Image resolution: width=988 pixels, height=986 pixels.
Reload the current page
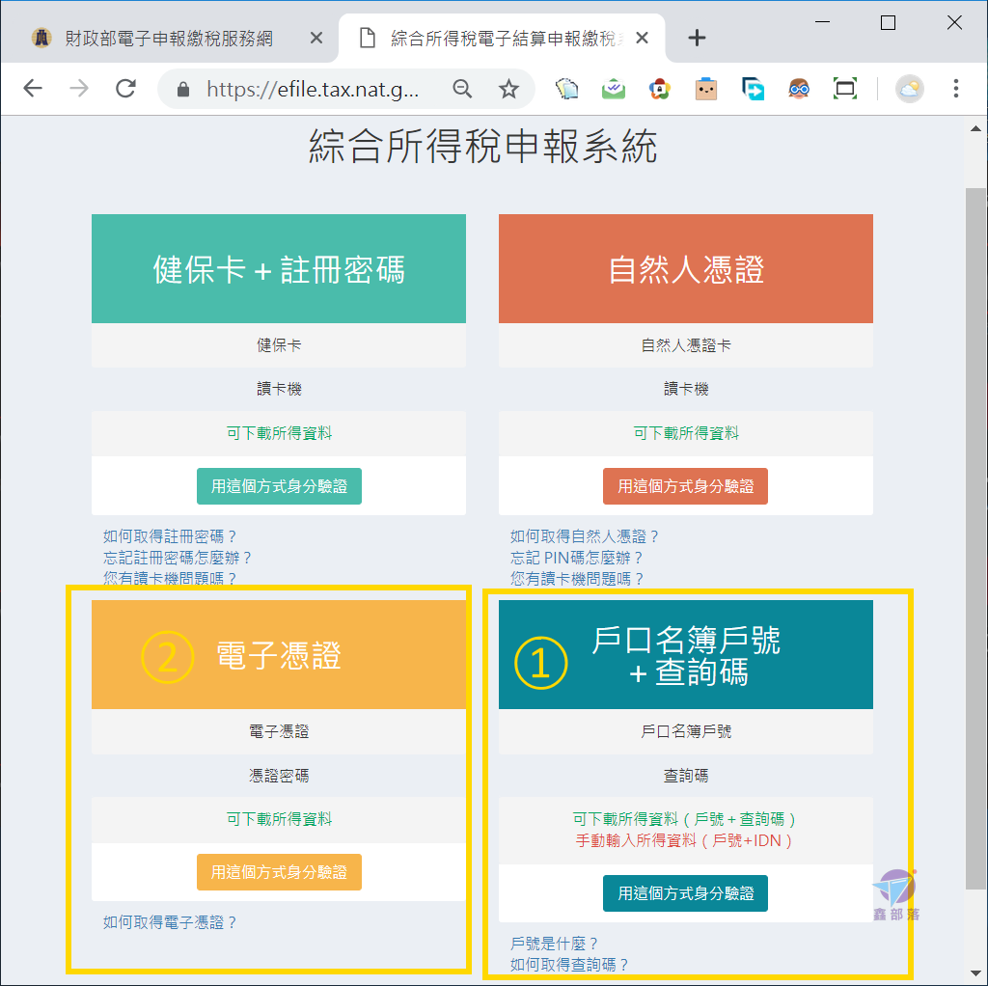click(124, 89)
